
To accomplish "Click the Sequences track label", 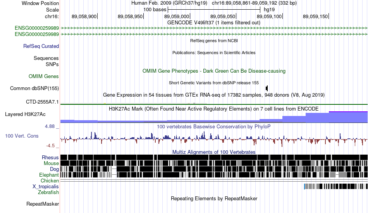I will 46,58.
